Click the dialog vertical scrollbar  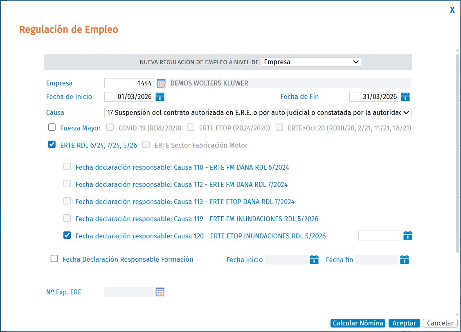click(457, 153)
